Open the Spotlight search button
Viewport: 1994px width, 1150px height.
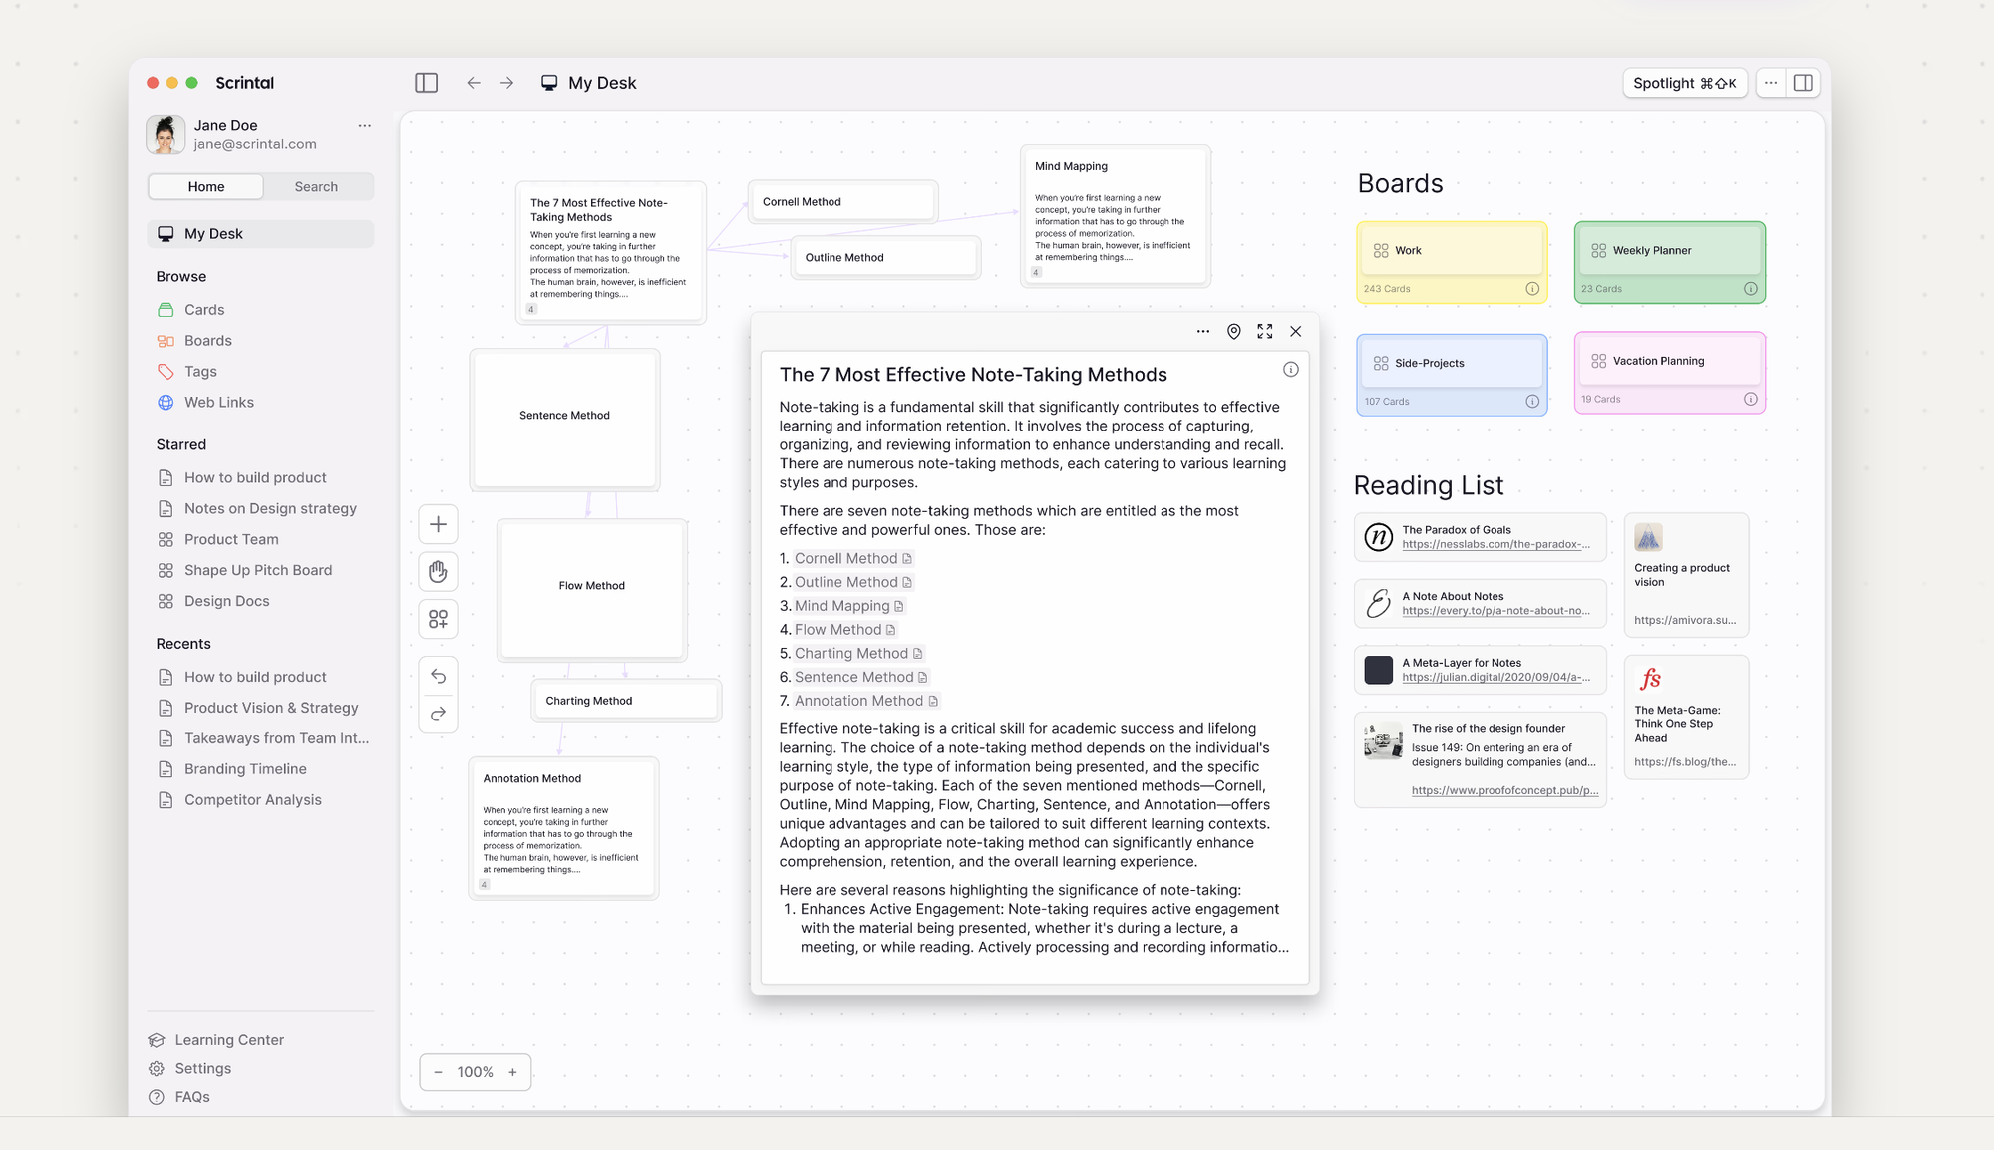click(x=1685, y=83)
